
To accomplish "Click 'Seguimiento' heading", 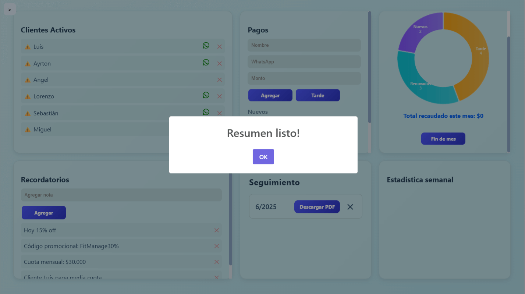I will pos(274,183).
